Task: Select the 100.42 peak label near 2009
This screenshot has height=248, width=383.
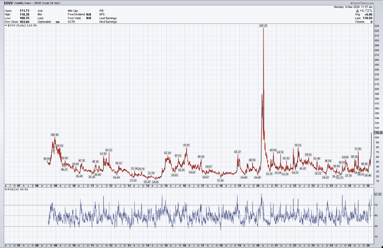Action: (55, 135)
